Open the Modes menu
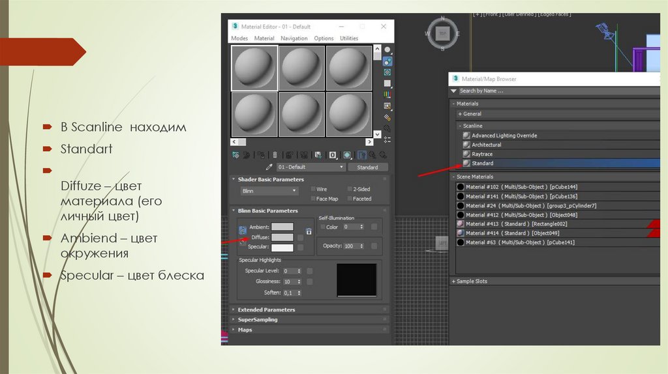 coord(239,38)
